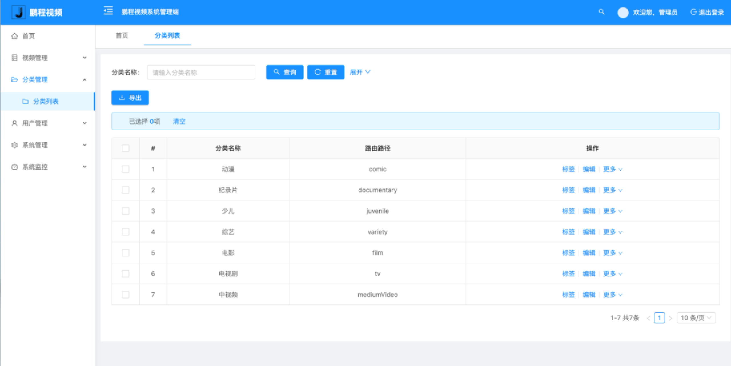Click the dashboard icon of 系统监控
Screen dimensions: 731x366
pyautogui.click(x=14, y=167)
